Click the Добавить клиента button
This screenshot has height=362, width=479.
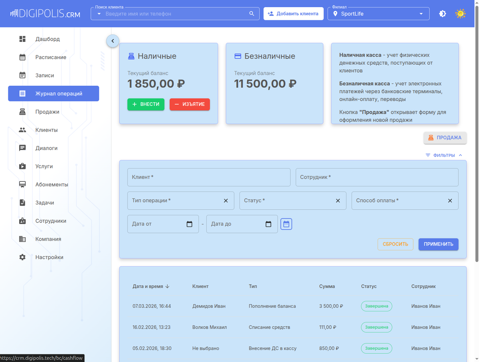pyautogui.click(x=293, y=14)
